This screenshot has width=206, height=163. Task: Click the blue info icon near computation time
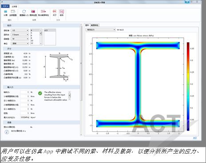[7, 132]
